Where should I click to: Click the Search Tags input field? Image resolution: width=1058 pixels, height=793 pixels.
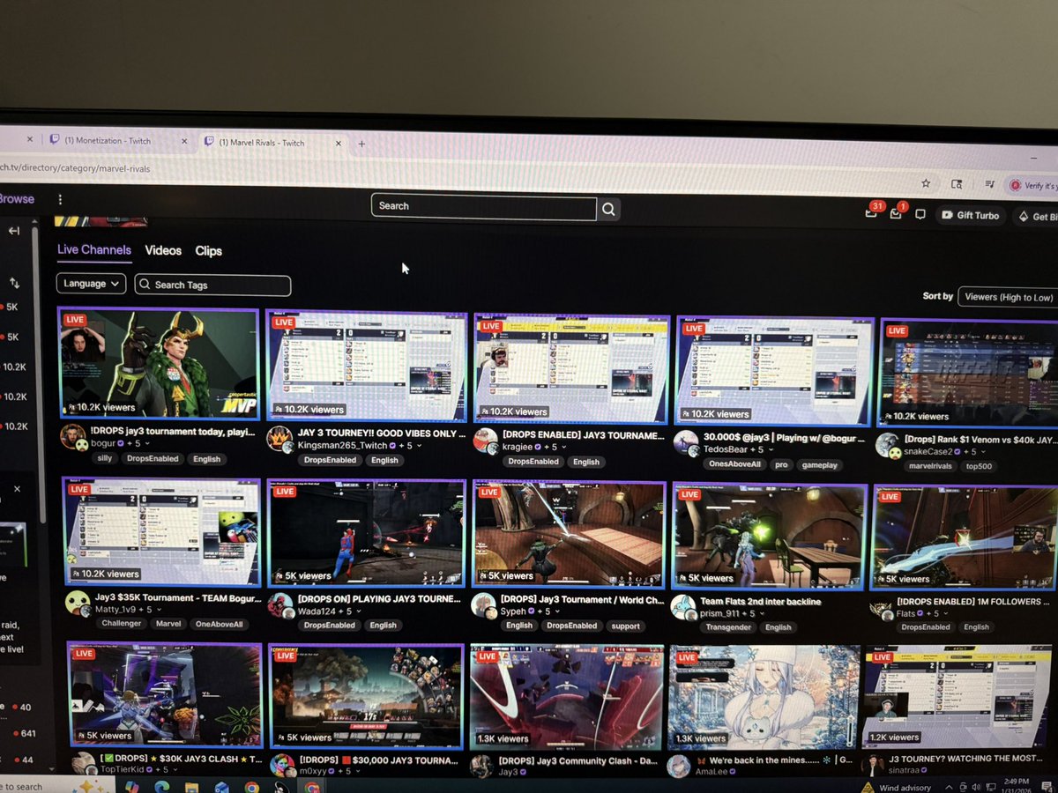pyautogui.click(x=212, y=285)
